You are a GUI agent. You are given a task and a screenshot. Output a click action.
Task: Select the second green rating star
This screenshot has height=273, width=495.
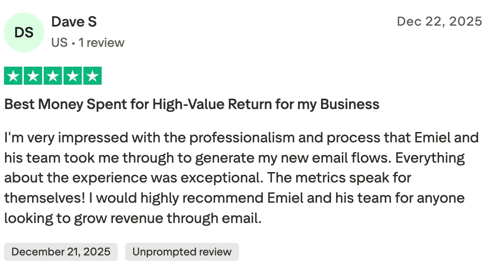pyautogui.click(x=33, y=76)
